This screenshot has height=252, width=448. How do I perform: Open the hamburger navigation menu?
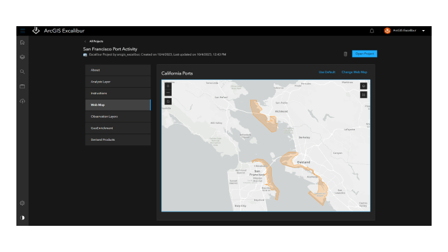(22, 31)
